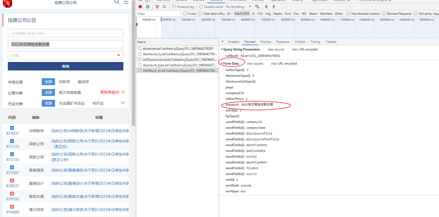Focus the keyword field with 2023年日常性关联交易

pos(65,44)
